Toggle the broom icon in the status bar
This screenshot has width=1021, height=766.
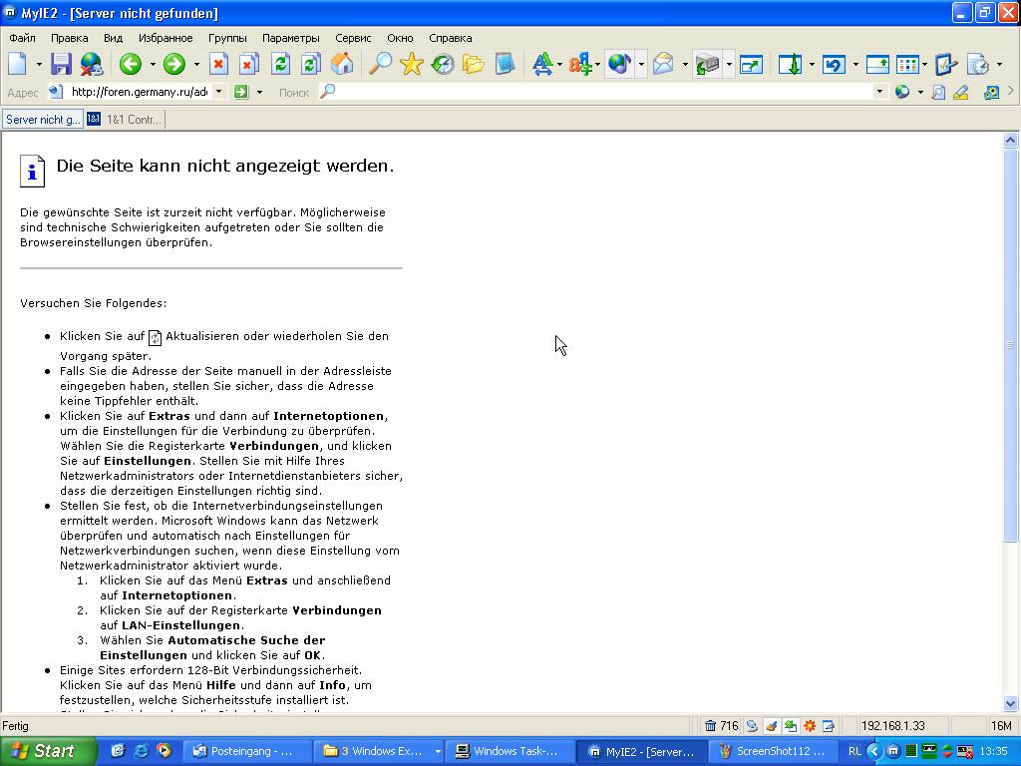tap(771, 726)
